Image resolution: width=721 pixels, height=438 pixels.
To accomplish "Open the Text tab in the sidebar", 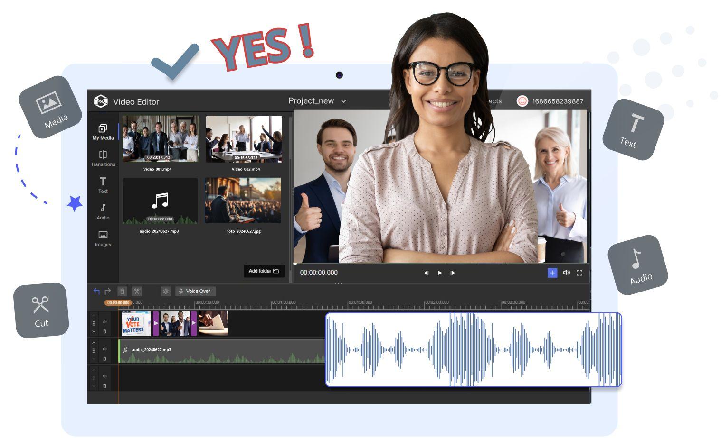I will point(103,185).
